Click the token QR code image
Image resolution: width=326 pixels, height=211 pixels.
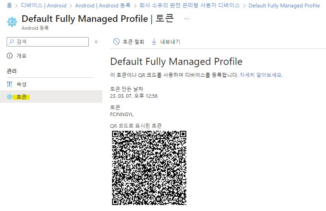(x=149, y=168)
